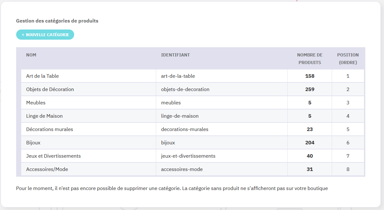
Task: Open the Objets de Décoration row
Action: coord(50,89)
